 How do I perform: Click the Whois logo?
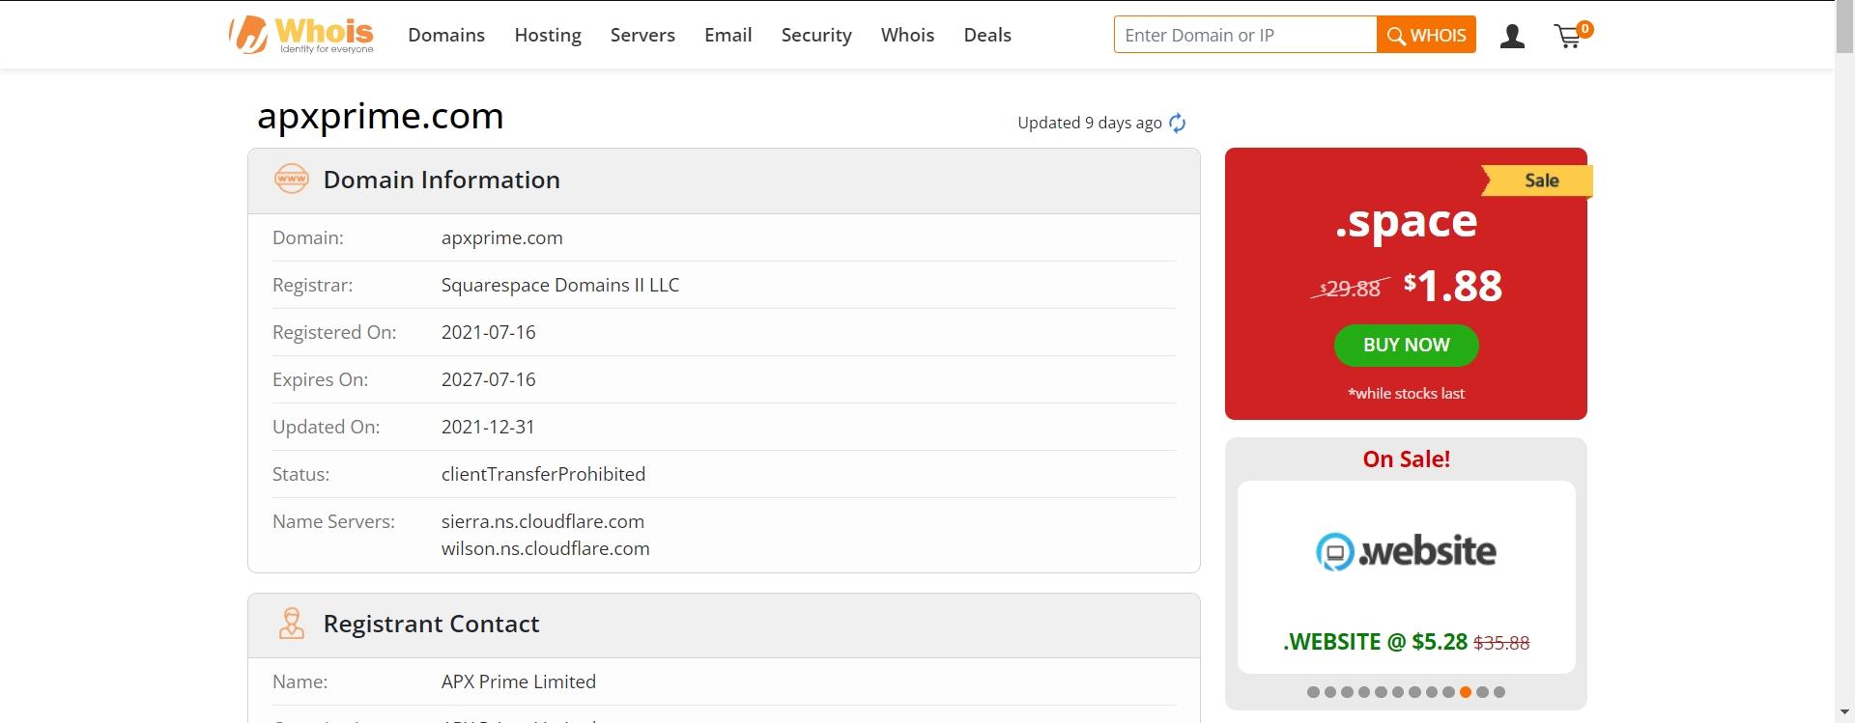pyautogui.click(x=301, y=35)
